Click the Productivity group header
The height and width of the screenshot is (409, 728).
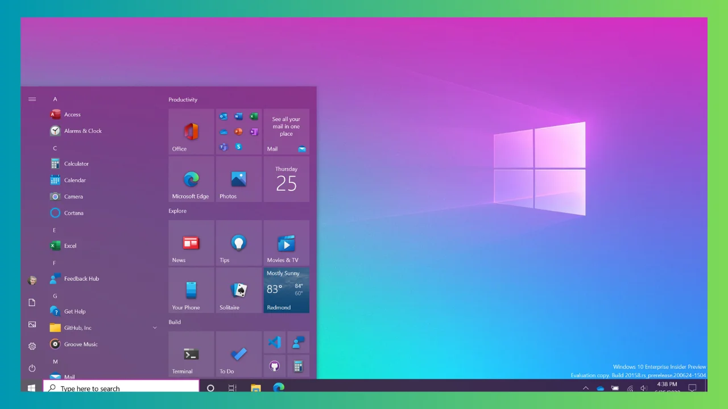click(x=183, y=99)
